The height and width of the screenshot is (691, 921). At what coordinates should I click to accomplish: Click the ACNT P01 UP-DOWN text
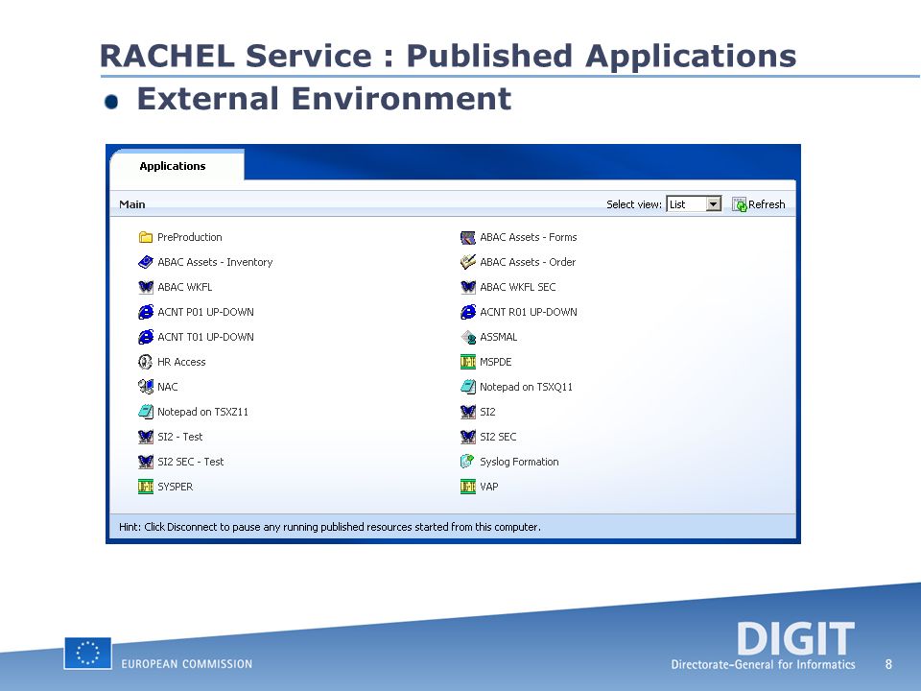click(x=205, y=312)
